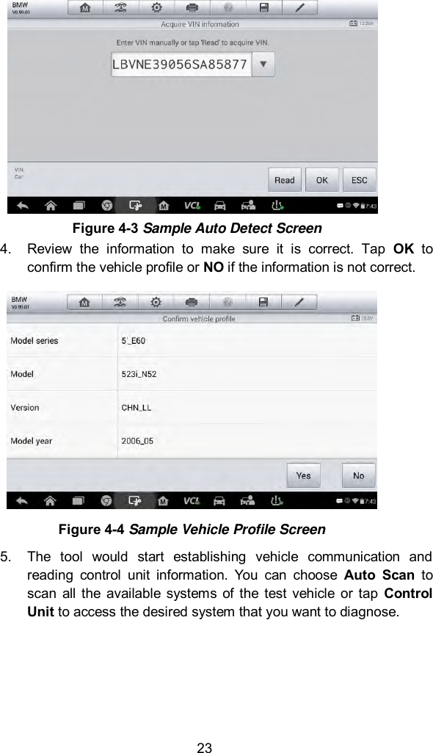
Task: Tap Data Logging pencil icon in Acquire VIN toolbar
Action: click(x=299, y=7)
